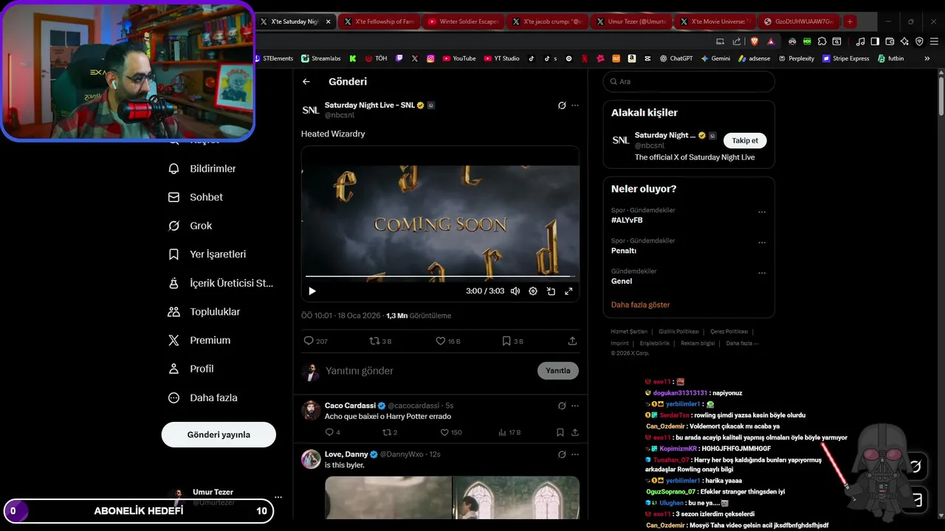The image size is (945, 531).
Task: Open a new browser tab
Action: 850,21
